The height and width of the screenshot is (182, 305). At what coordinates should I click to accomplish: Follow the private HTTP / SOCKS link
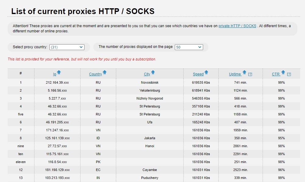coord(237,26)
